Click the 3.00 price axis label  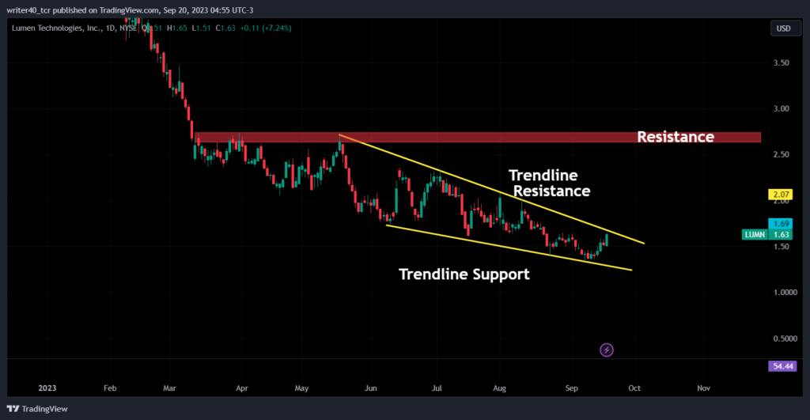point(781,109)
